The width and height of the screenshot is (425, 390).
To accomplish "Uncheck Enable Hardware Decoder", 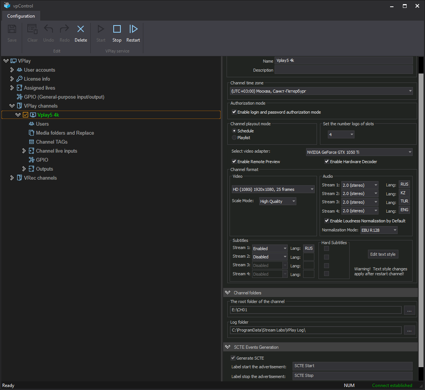I will coord(327,162).
